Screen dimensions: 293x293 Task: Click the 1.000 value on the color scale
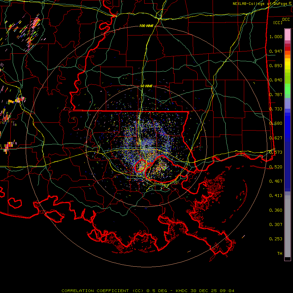[x=276, y=36]
